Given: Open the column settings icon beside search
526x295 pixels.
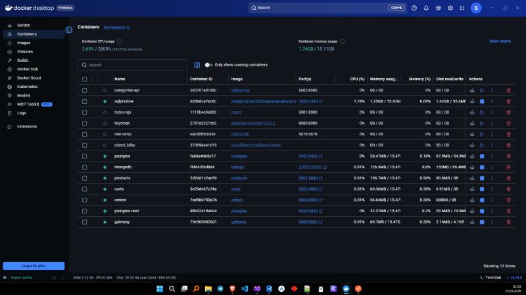Looking at the screenshot, I should point(197,65).
